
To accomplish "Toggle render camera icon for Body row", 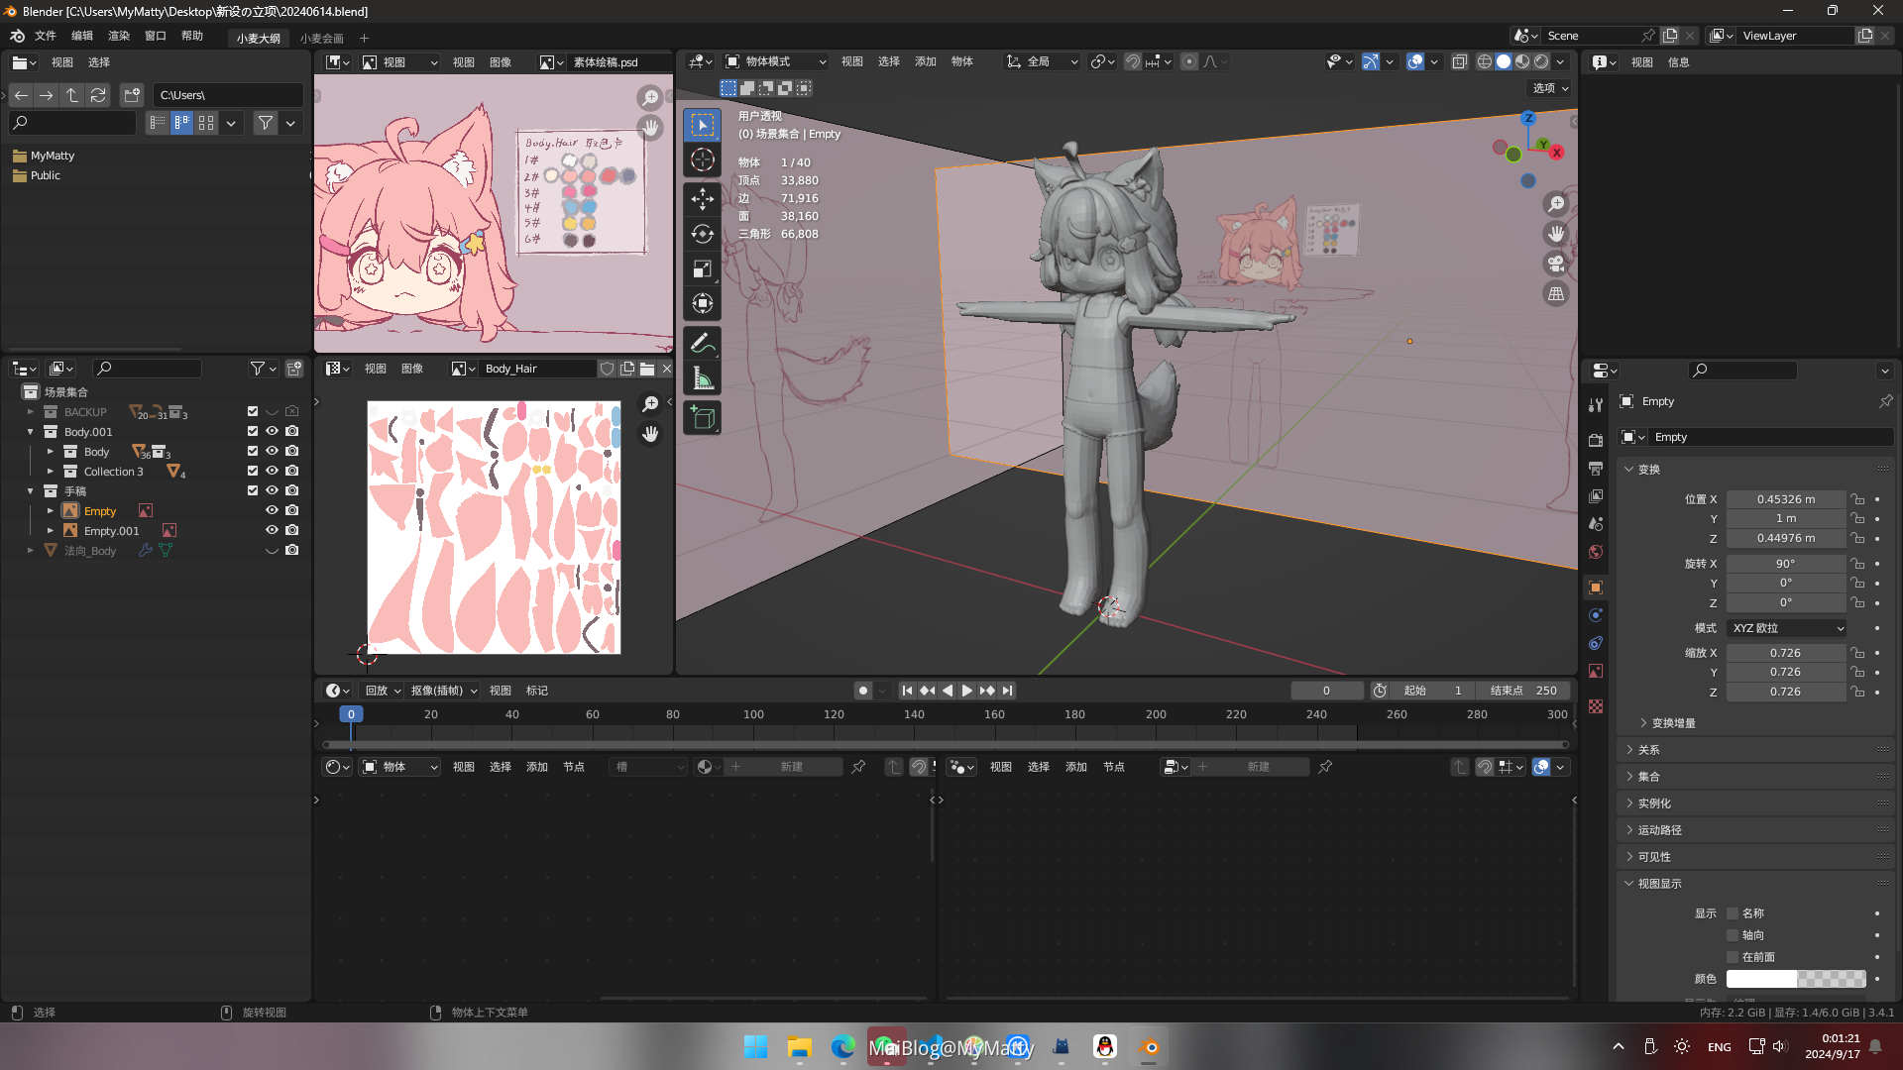I will [292, 452].
